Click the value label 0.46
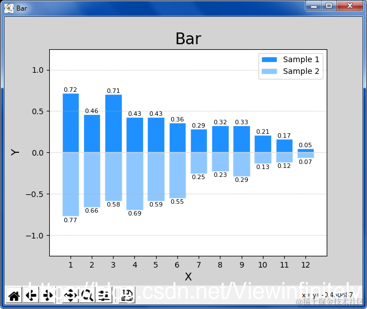Screen dimensions: 367x309 [92, 111]
